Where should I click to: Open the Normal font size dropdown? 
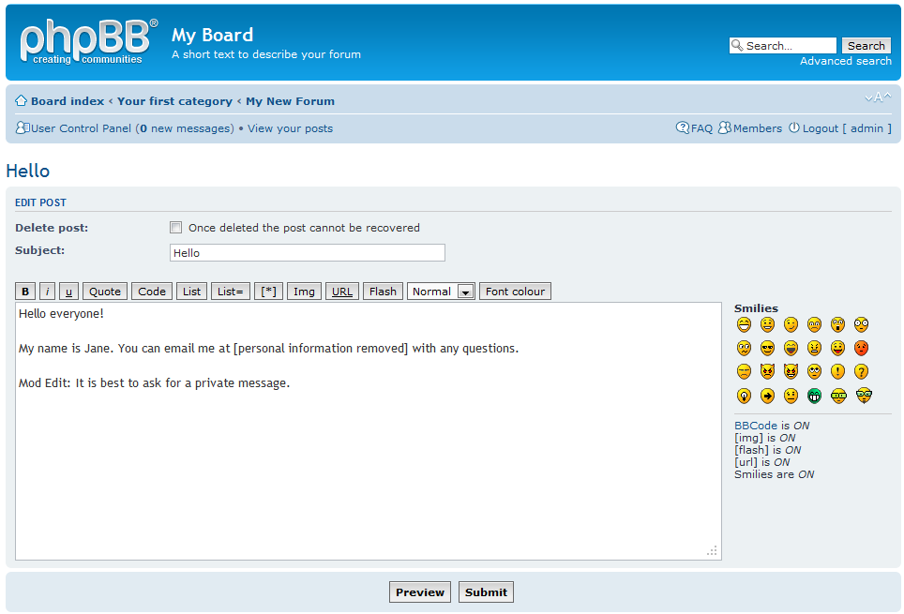coord(441,292)
